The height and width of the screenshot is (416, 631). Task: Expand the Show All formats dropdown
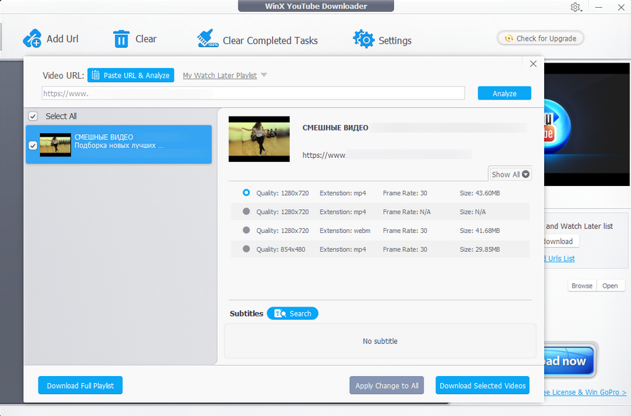point(510,175)
